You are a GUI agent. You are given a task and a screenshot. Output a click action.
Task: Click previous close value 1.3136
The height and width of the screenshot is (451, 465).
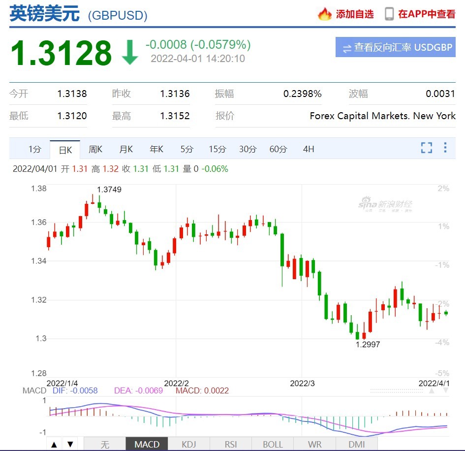[x=175, y=94]
